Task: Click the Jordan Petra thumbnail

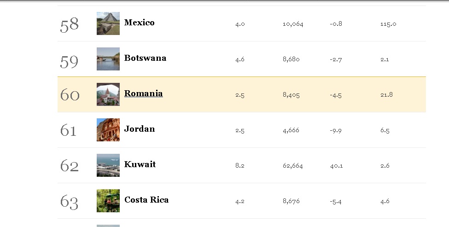Action: [x=108, y=130]
